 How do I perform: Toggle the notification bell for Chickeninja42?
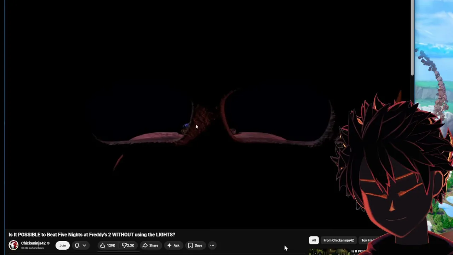point(77,245)
